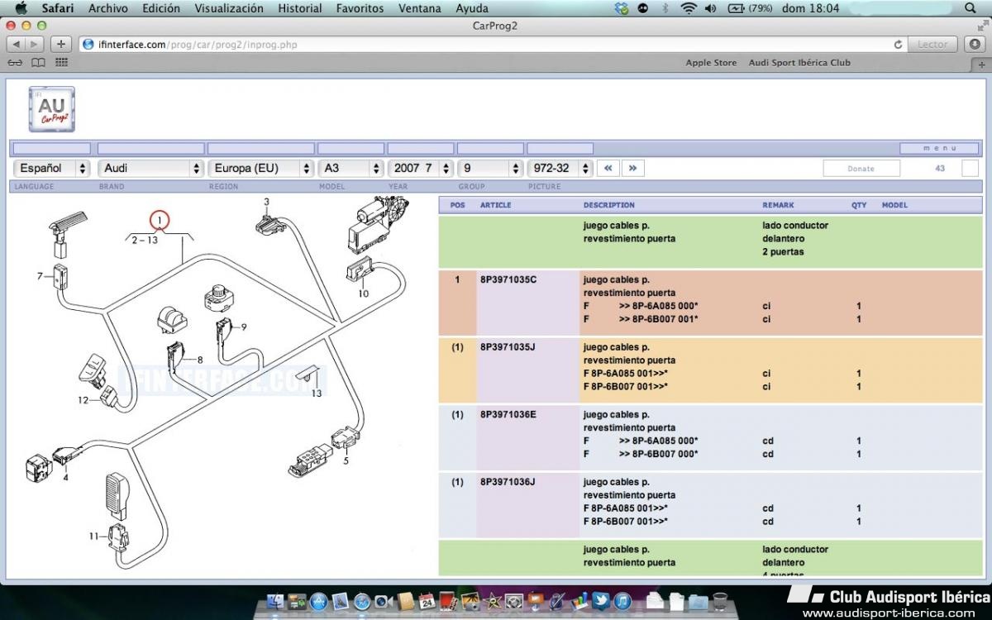The image size is (992, 620).
Task: Click position number 10 in the diagram
Action: pos(364,293)
